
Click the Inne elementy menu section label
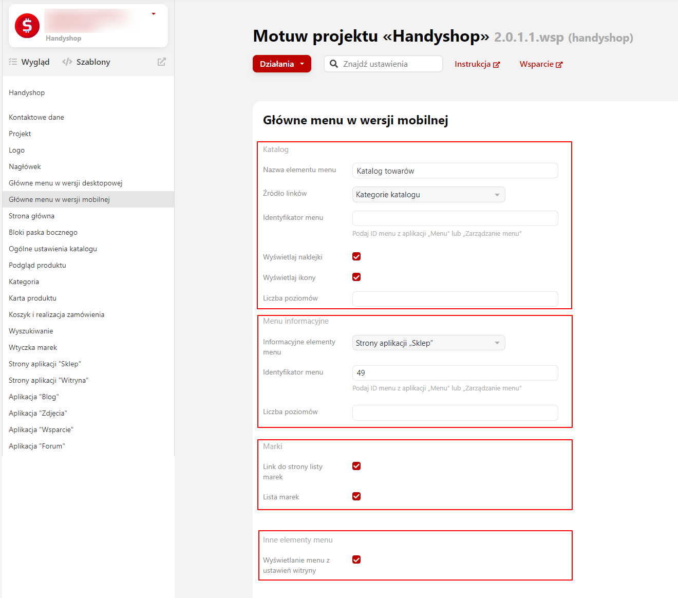point(298,540)
